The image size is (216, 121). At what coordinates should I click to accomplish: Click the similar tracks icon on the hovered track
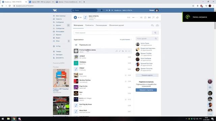[x=116, y=51]
